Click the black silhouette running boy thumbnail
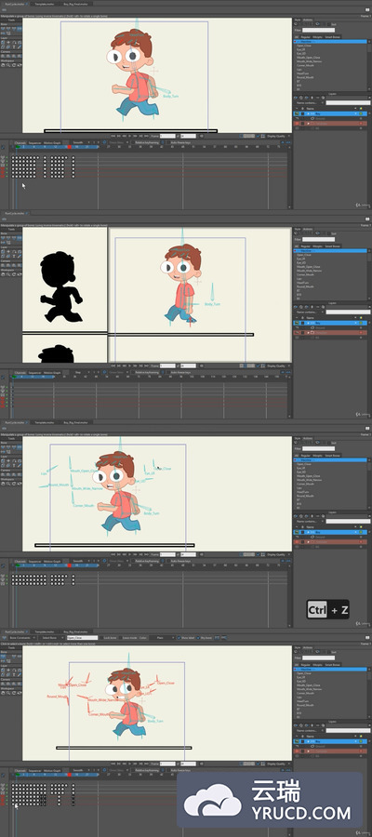This screenshot has height=837, width=372. (61, 287)
